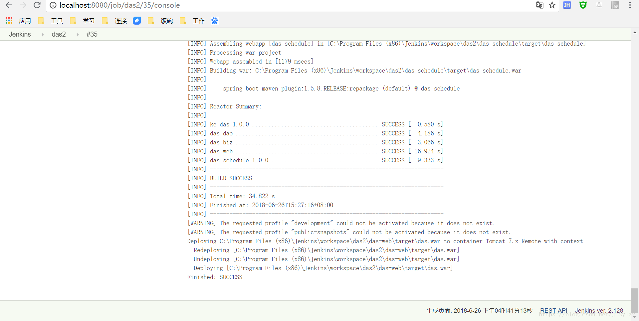Open Jenkins ver. 2.128 link

click(599, 310)
